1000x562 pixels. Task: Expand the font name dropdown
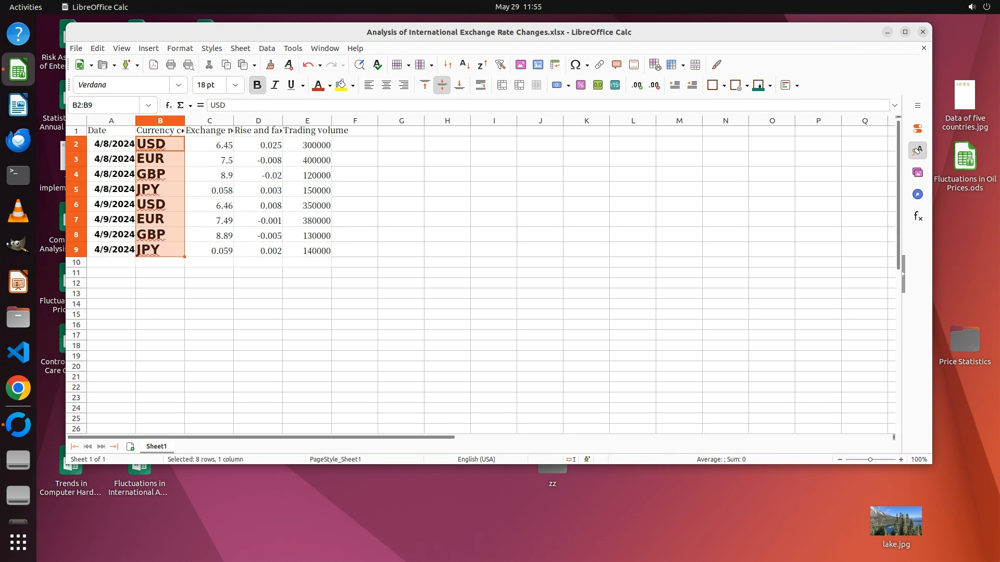[178, 85]
